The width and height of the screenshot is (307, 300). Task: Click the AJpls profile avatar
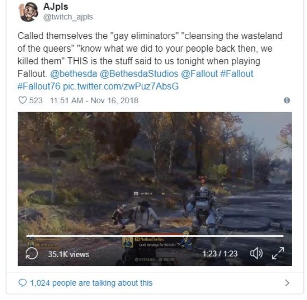pyautogui.click(x=28, y=12)
